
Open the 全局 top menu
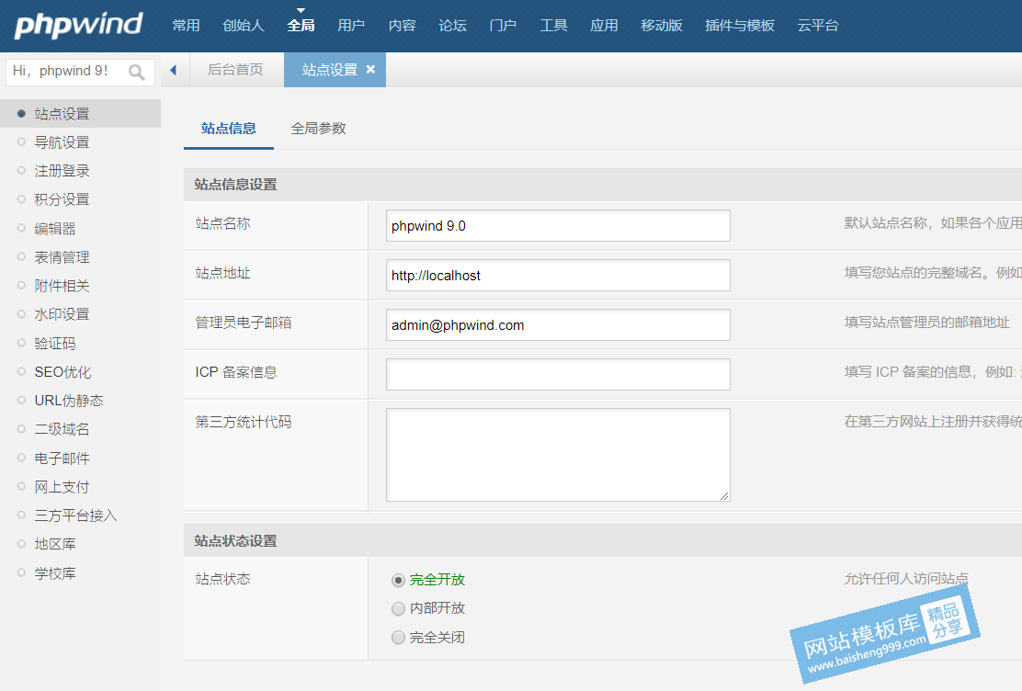coord(301,26)
